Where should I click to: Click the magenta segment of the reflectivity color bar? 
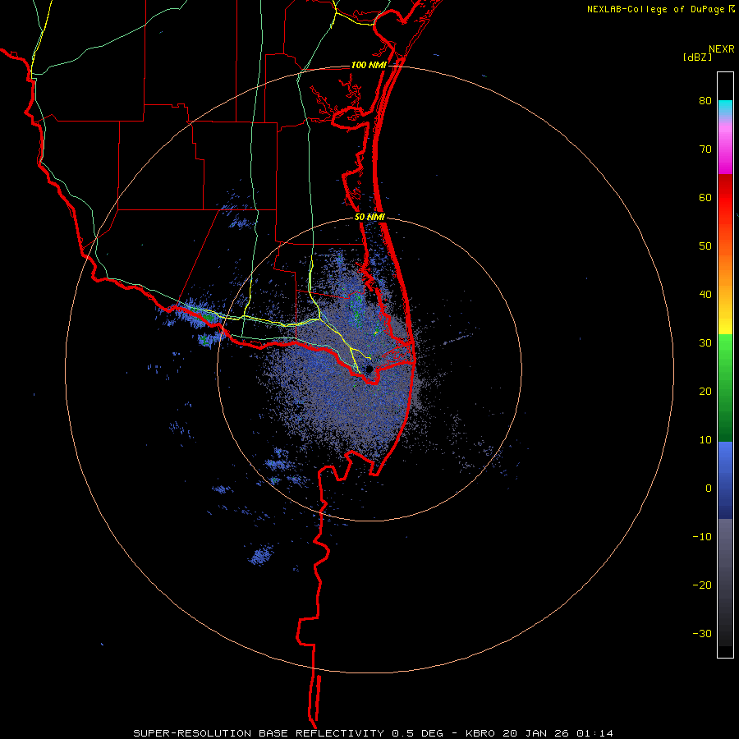(725, 151)
